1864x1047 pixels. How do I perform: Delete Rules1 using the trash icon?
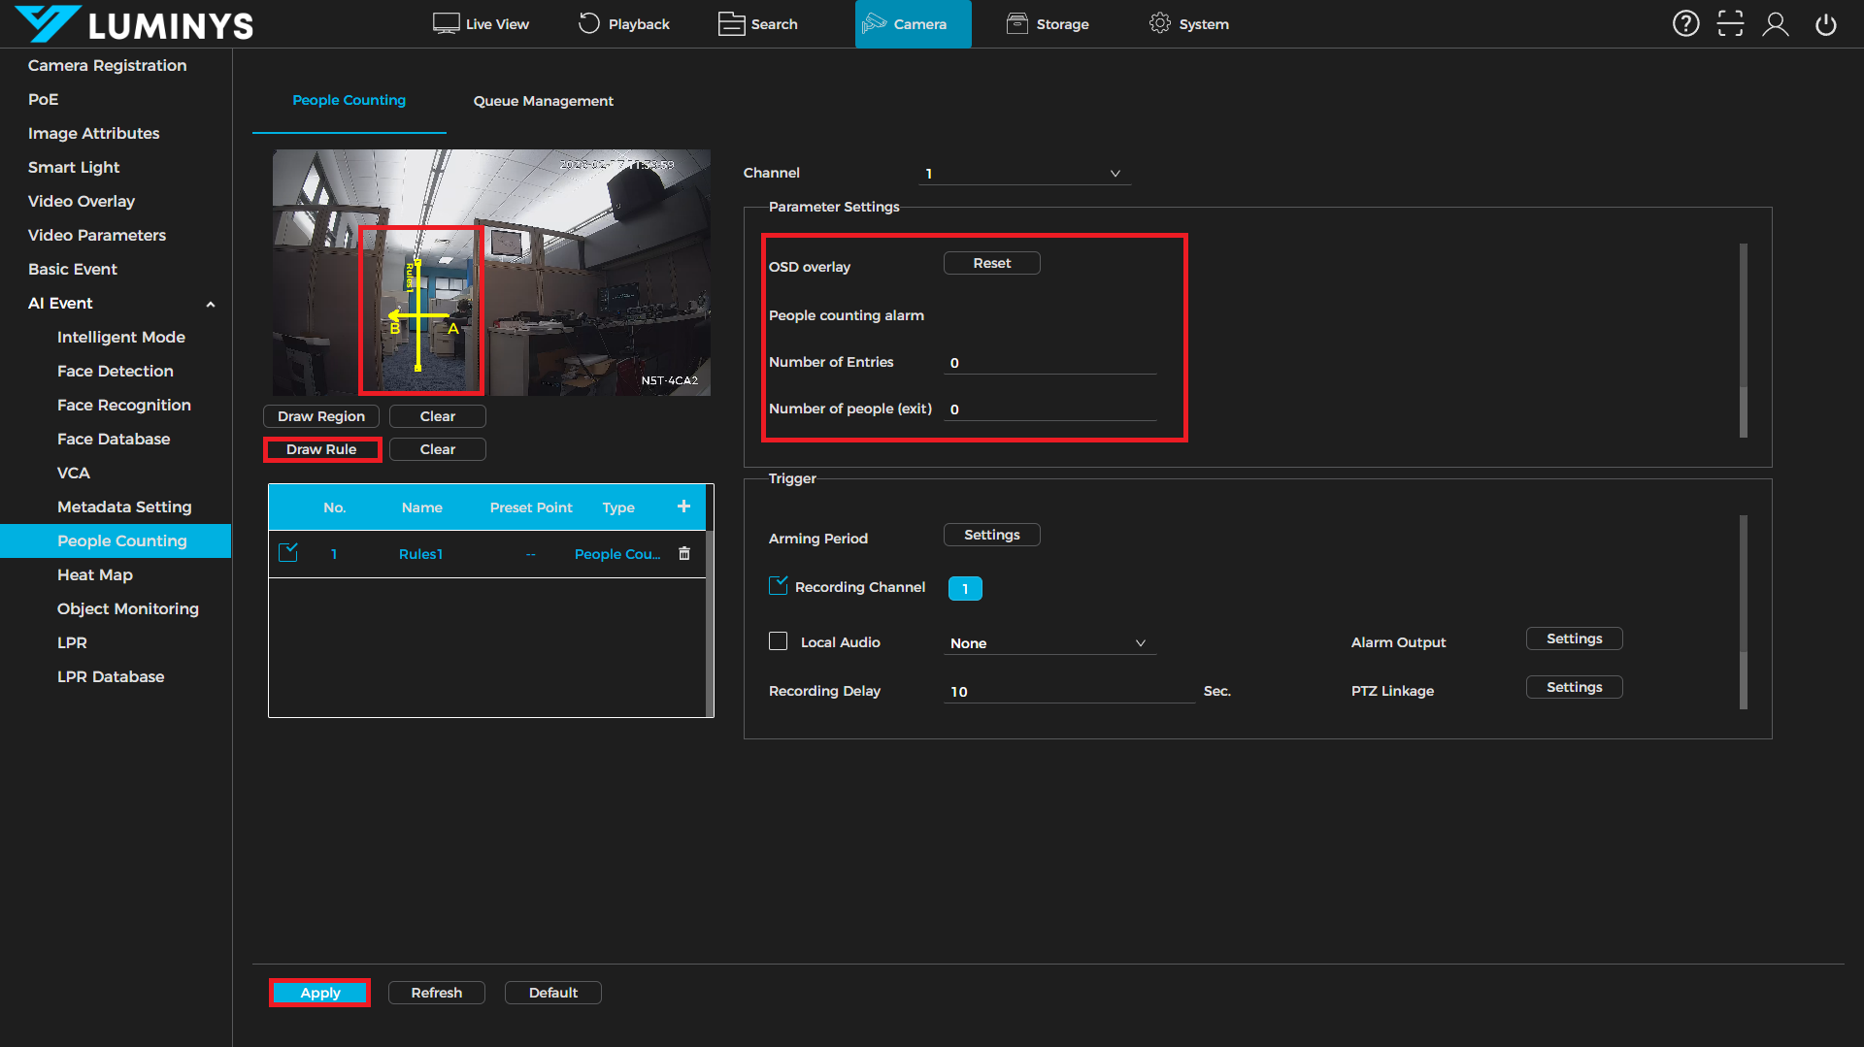point(684,553)
